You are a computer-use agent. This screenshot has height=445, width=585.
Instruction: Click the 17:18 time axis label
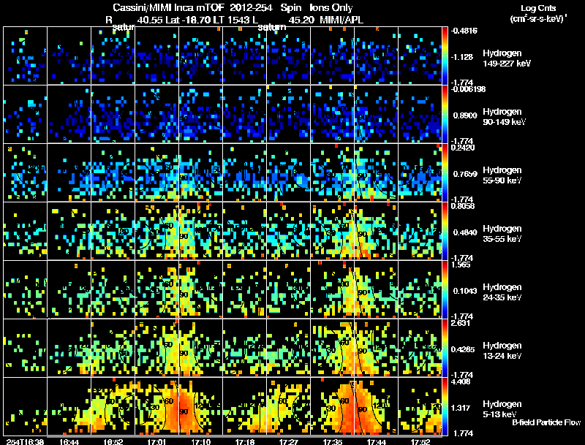245,441
